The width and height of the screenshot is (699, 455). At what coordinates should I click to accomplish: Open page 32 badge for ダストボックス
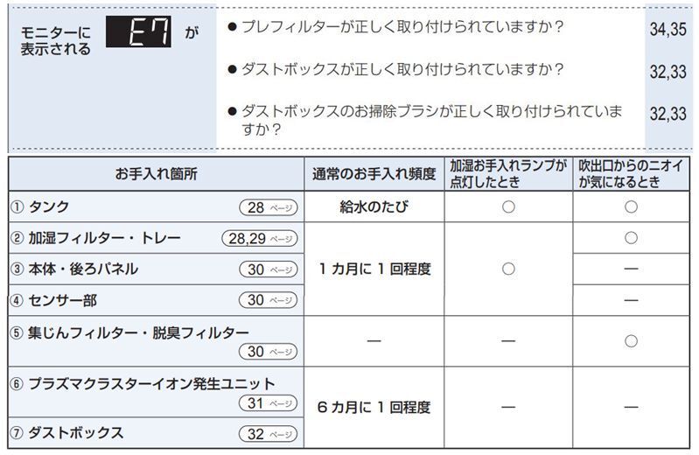268,434
